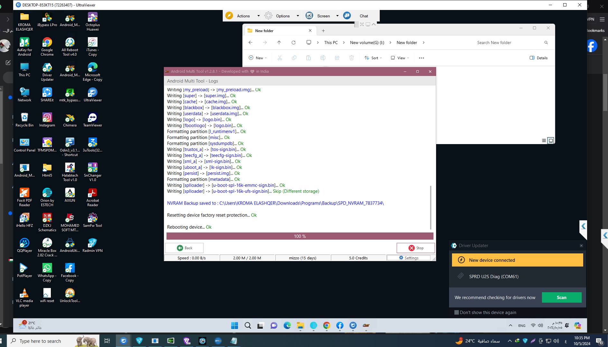The width and height of the screenshot is (608, 347).
Task: Expand breadcrumb chevron after New folder
Action: (x=424, y=42)
